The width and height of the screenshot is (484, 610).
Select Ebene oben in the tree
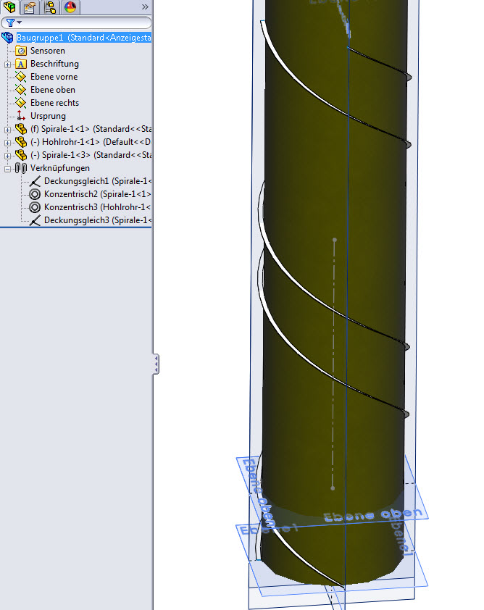click(x=52, y=90)
